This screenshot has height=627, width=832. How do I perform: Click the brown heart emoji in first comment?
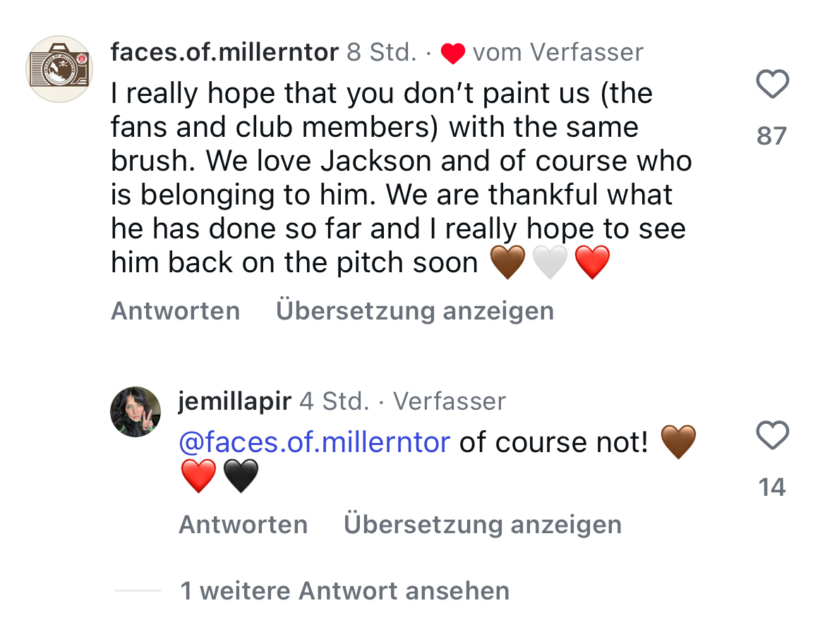click(x=507, y=263)
